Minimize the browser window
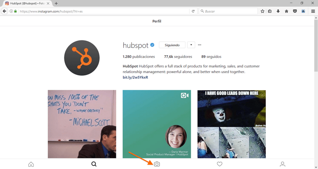 [x=291, y=3]
